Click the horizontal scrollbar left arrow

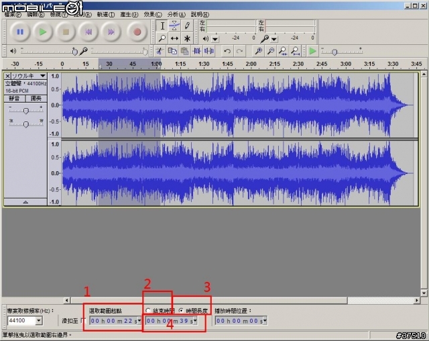(67, 301)
